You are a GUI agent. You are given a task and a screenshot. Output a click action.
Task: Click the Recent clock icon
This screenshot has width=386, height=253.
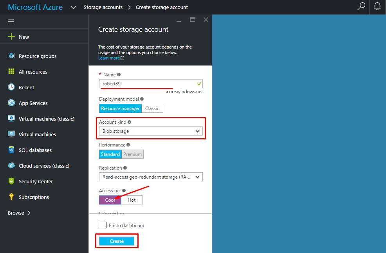coord(11,87)
